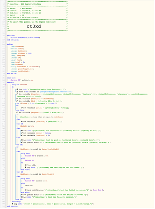Click the "for ($index = 0 to" loop statement
Image resolution: width=155 pixels, height=209 pixels.
coord(37,103)
